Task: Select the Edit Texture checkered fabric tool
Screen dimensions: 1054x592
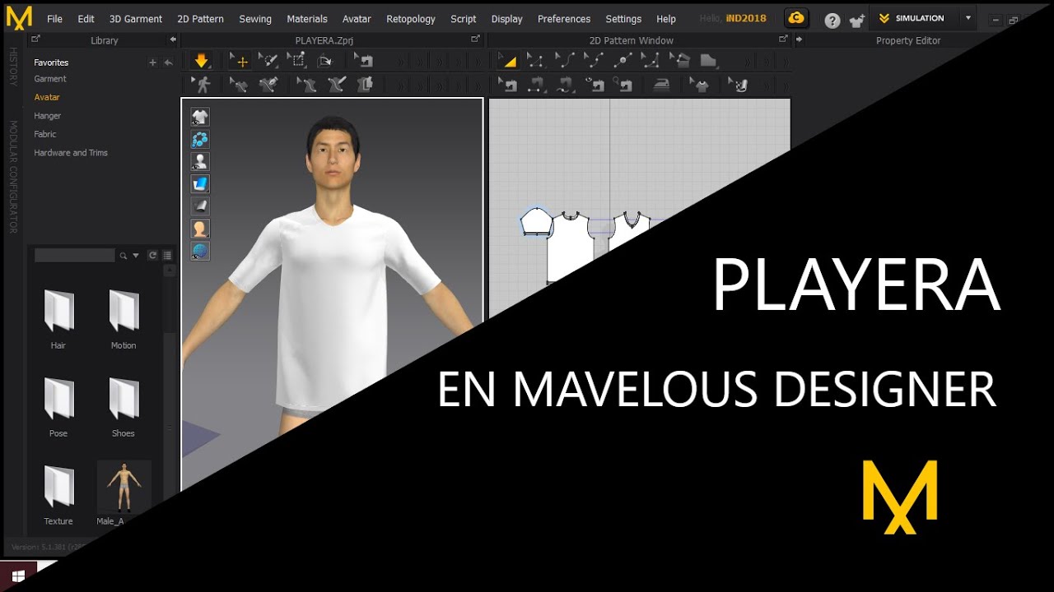Action: 739,84
